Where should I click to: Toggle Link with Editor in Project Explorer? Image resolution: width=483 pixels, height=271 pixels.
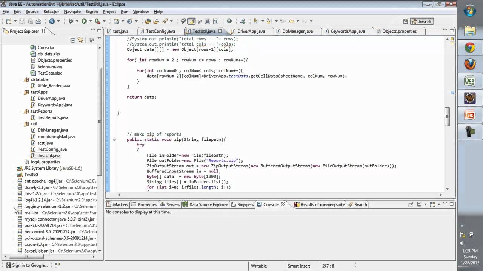[x=80, y=40]
